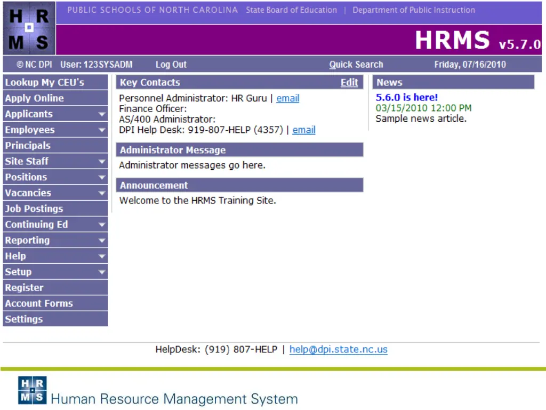
Task: Click the 'News' panel heading
Action: [x=389, y=82]
